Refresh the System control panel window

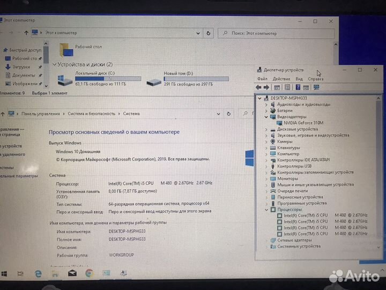pos(228,114)
